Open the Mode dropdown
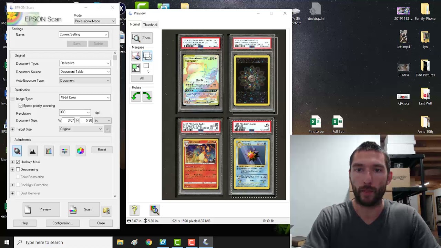Screen dimensions: 441x248 95,21
